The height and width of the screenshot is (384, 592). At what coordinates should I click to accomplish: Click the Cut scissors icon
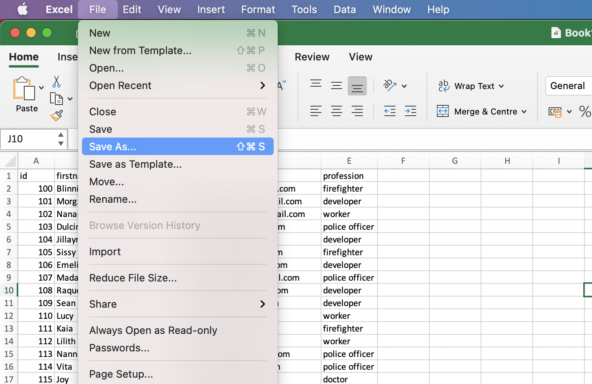[56, 81]
